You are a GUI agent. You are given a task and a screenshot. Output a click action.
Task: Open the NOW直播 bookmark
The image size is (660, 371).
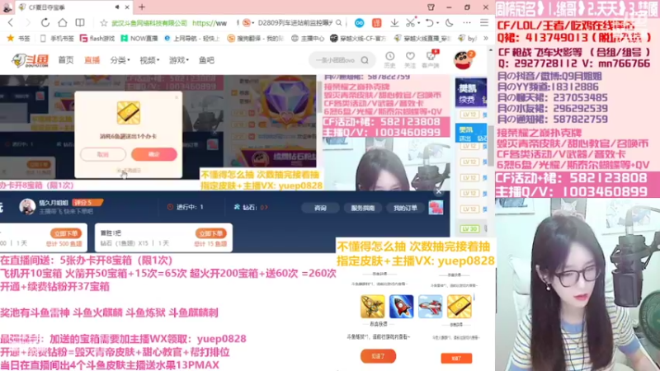click(x=139, y=38)
